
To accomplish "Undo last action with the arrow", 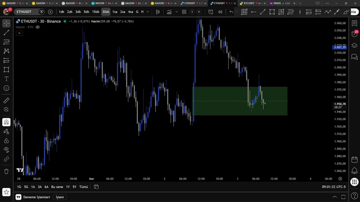I will click(x=231, y=12).
